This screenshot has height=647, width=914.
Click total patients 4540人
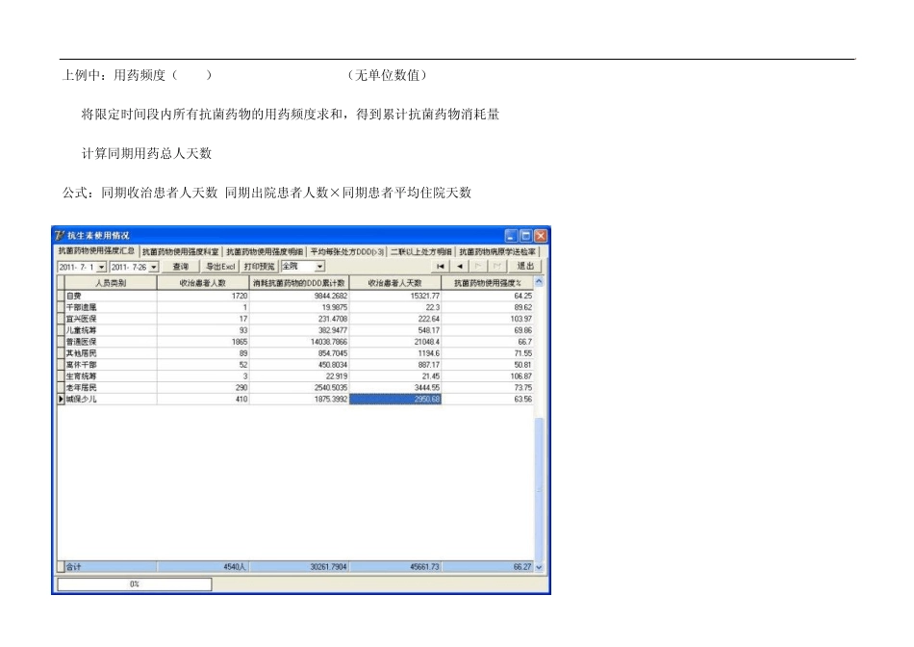click(x=235, y=566)
